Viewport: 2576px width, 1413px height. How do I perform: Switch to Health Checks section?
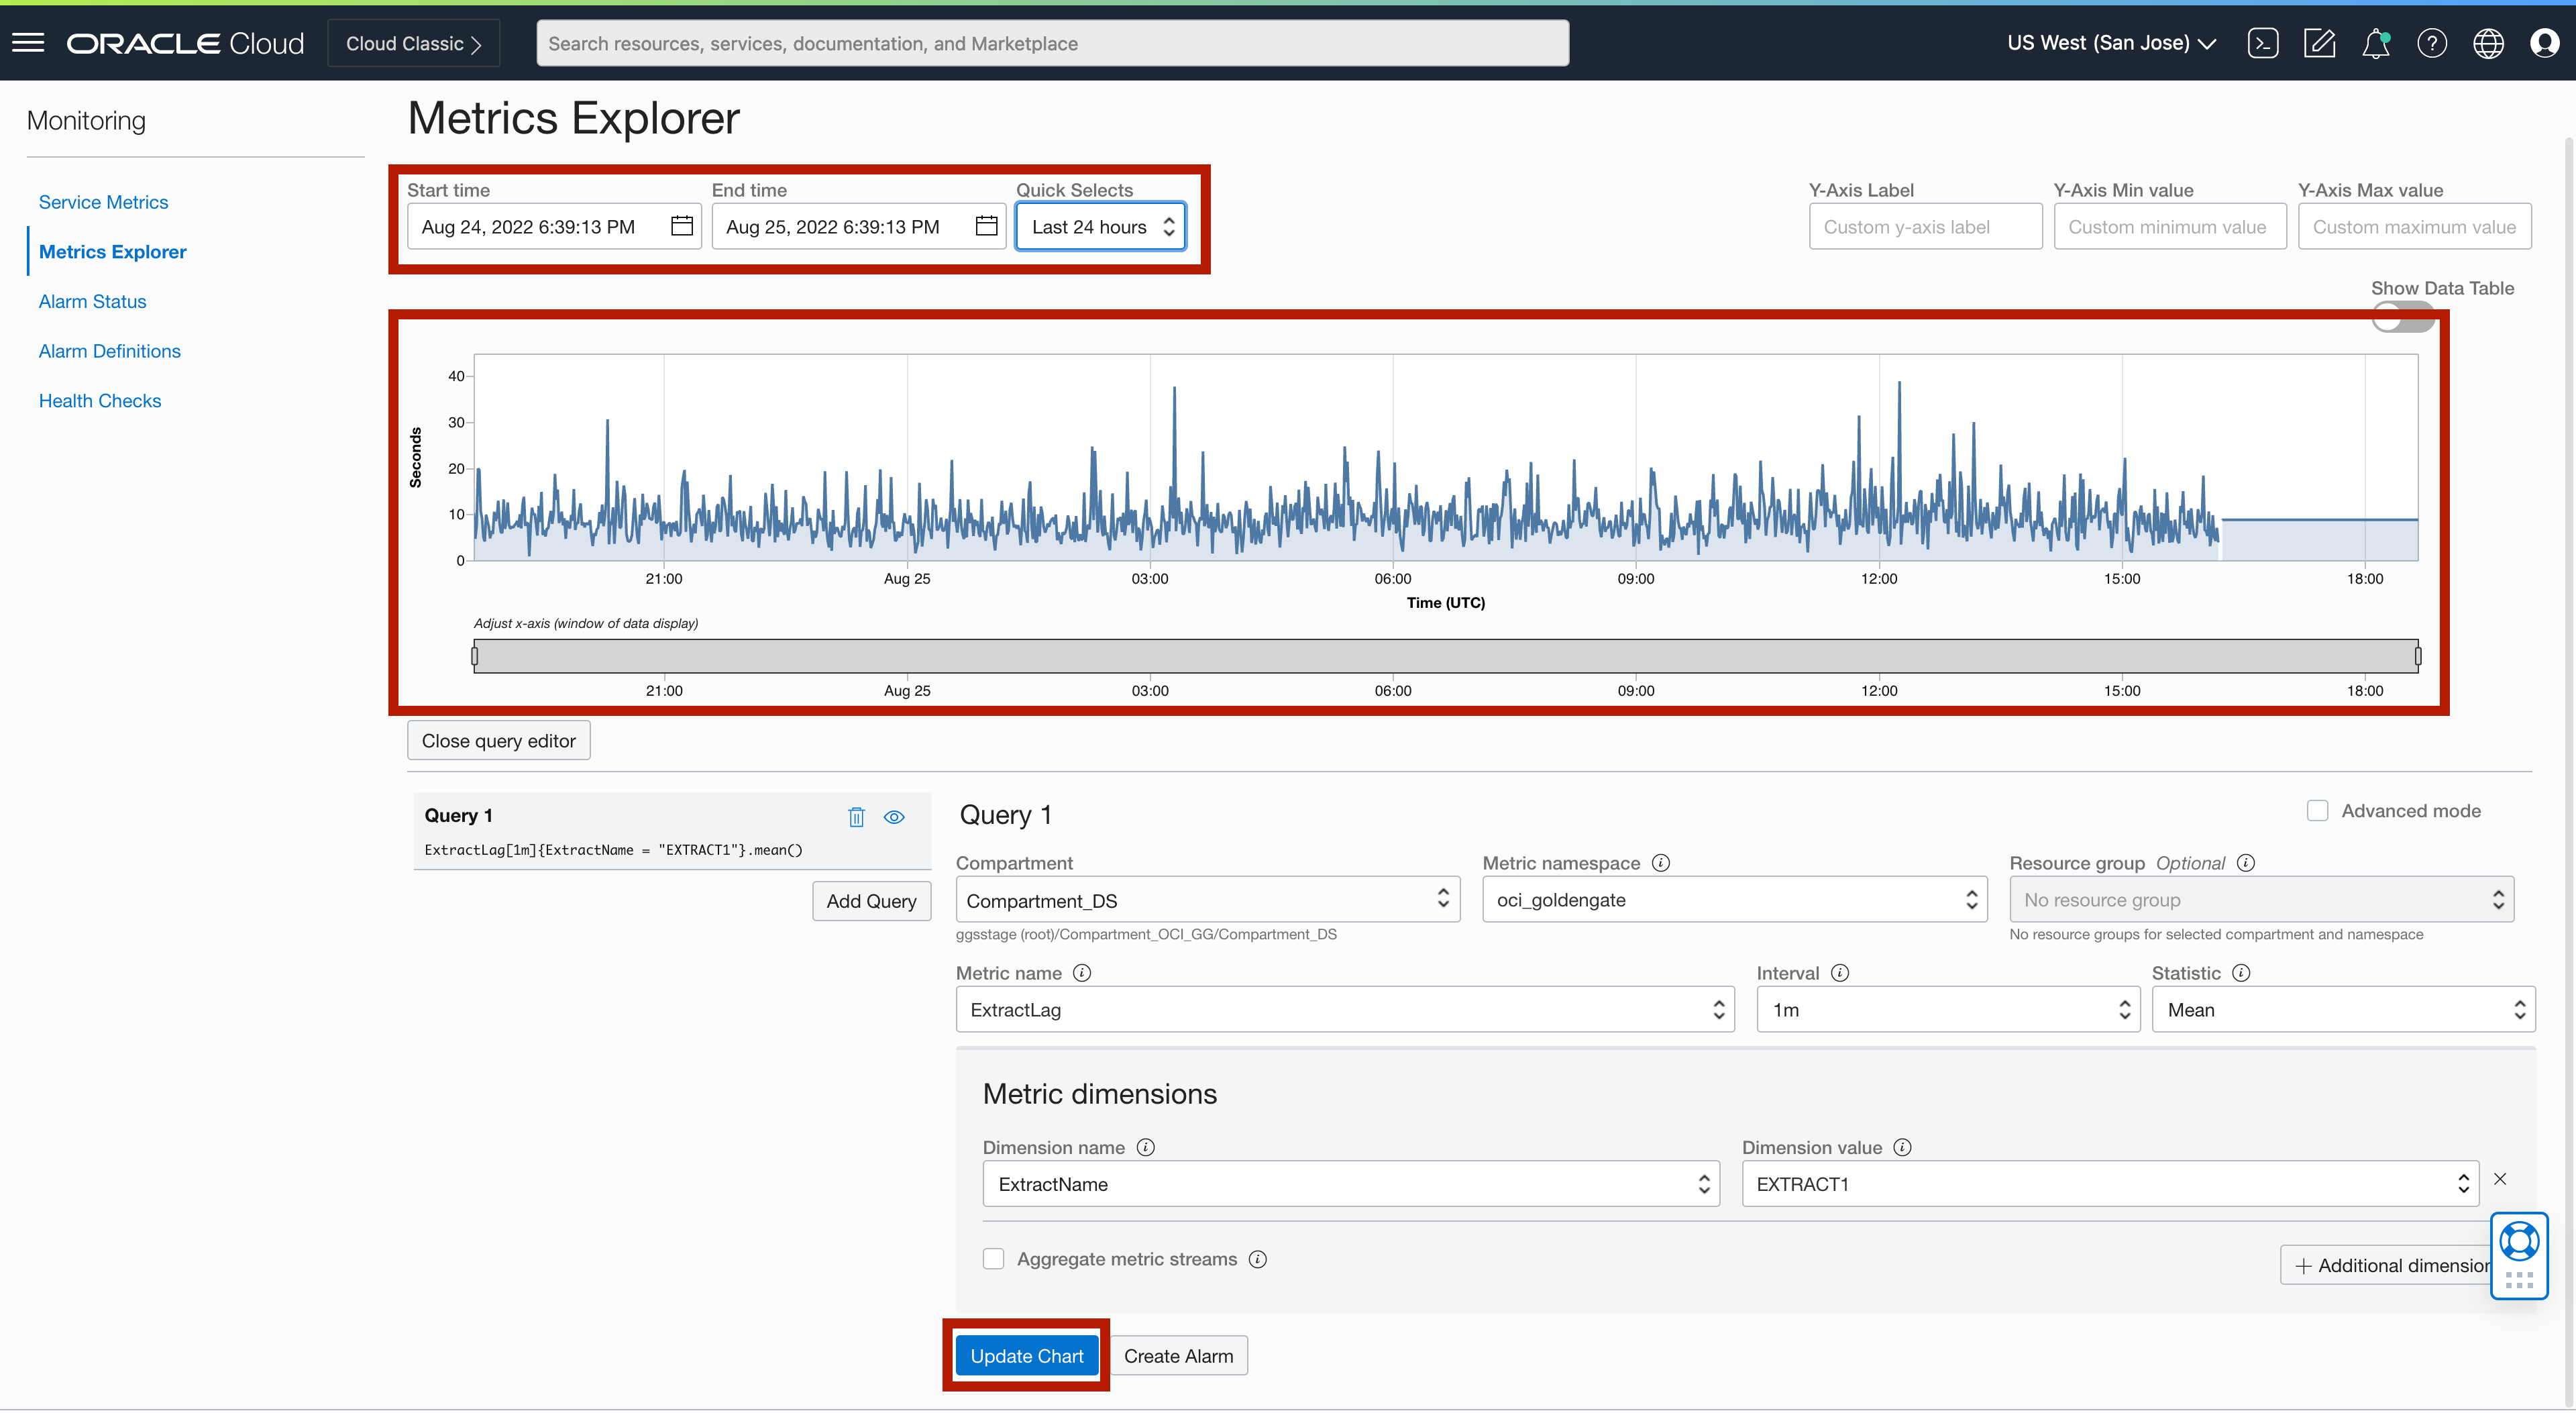coord(100,400)
